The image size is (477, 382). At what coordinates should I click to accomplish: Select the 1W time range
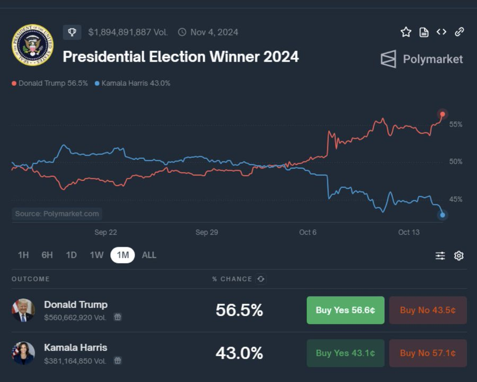pyautogui.click(x=97, y=255)
